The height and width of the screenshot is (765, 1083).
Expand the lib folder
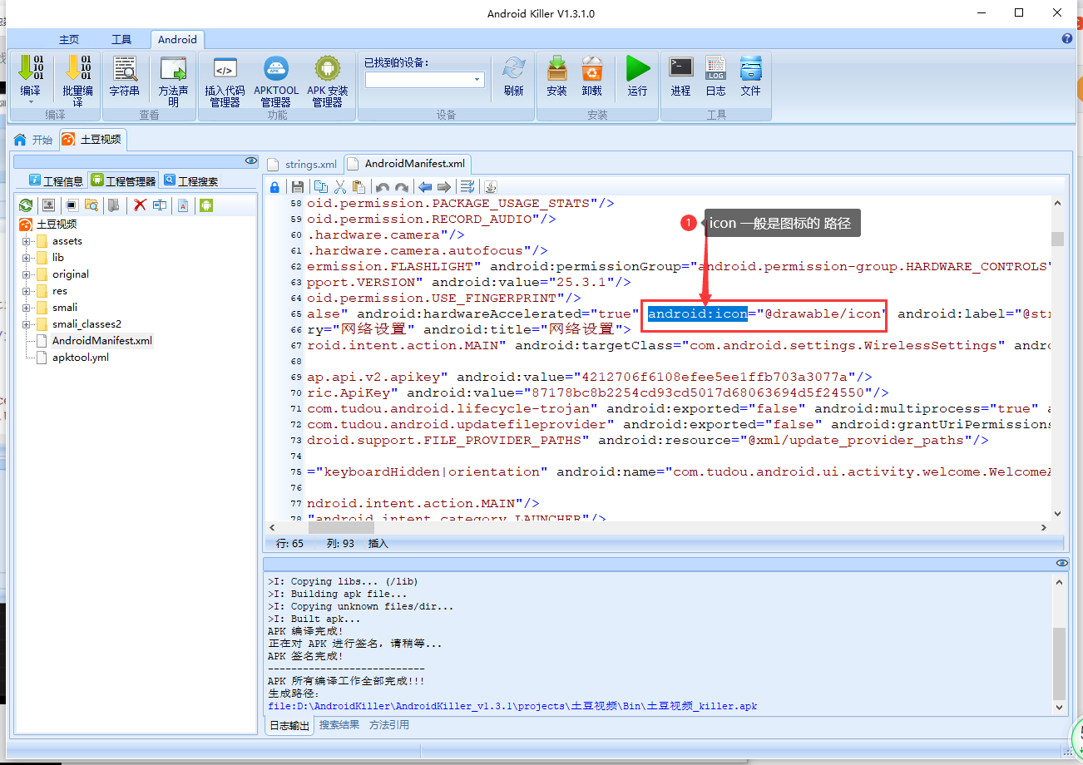[27, 258]
